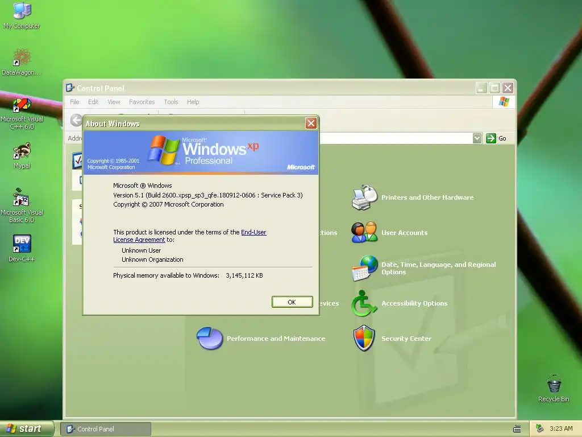Open the Printers and Other Hardware link
This screenshot has height=437, width=582.
(427, 197)
